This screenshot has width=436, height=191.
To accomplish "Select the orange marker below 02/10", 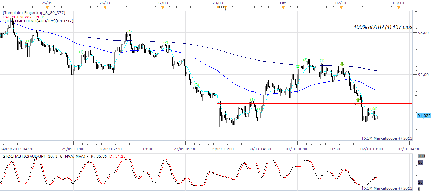I will pos(341,7).
